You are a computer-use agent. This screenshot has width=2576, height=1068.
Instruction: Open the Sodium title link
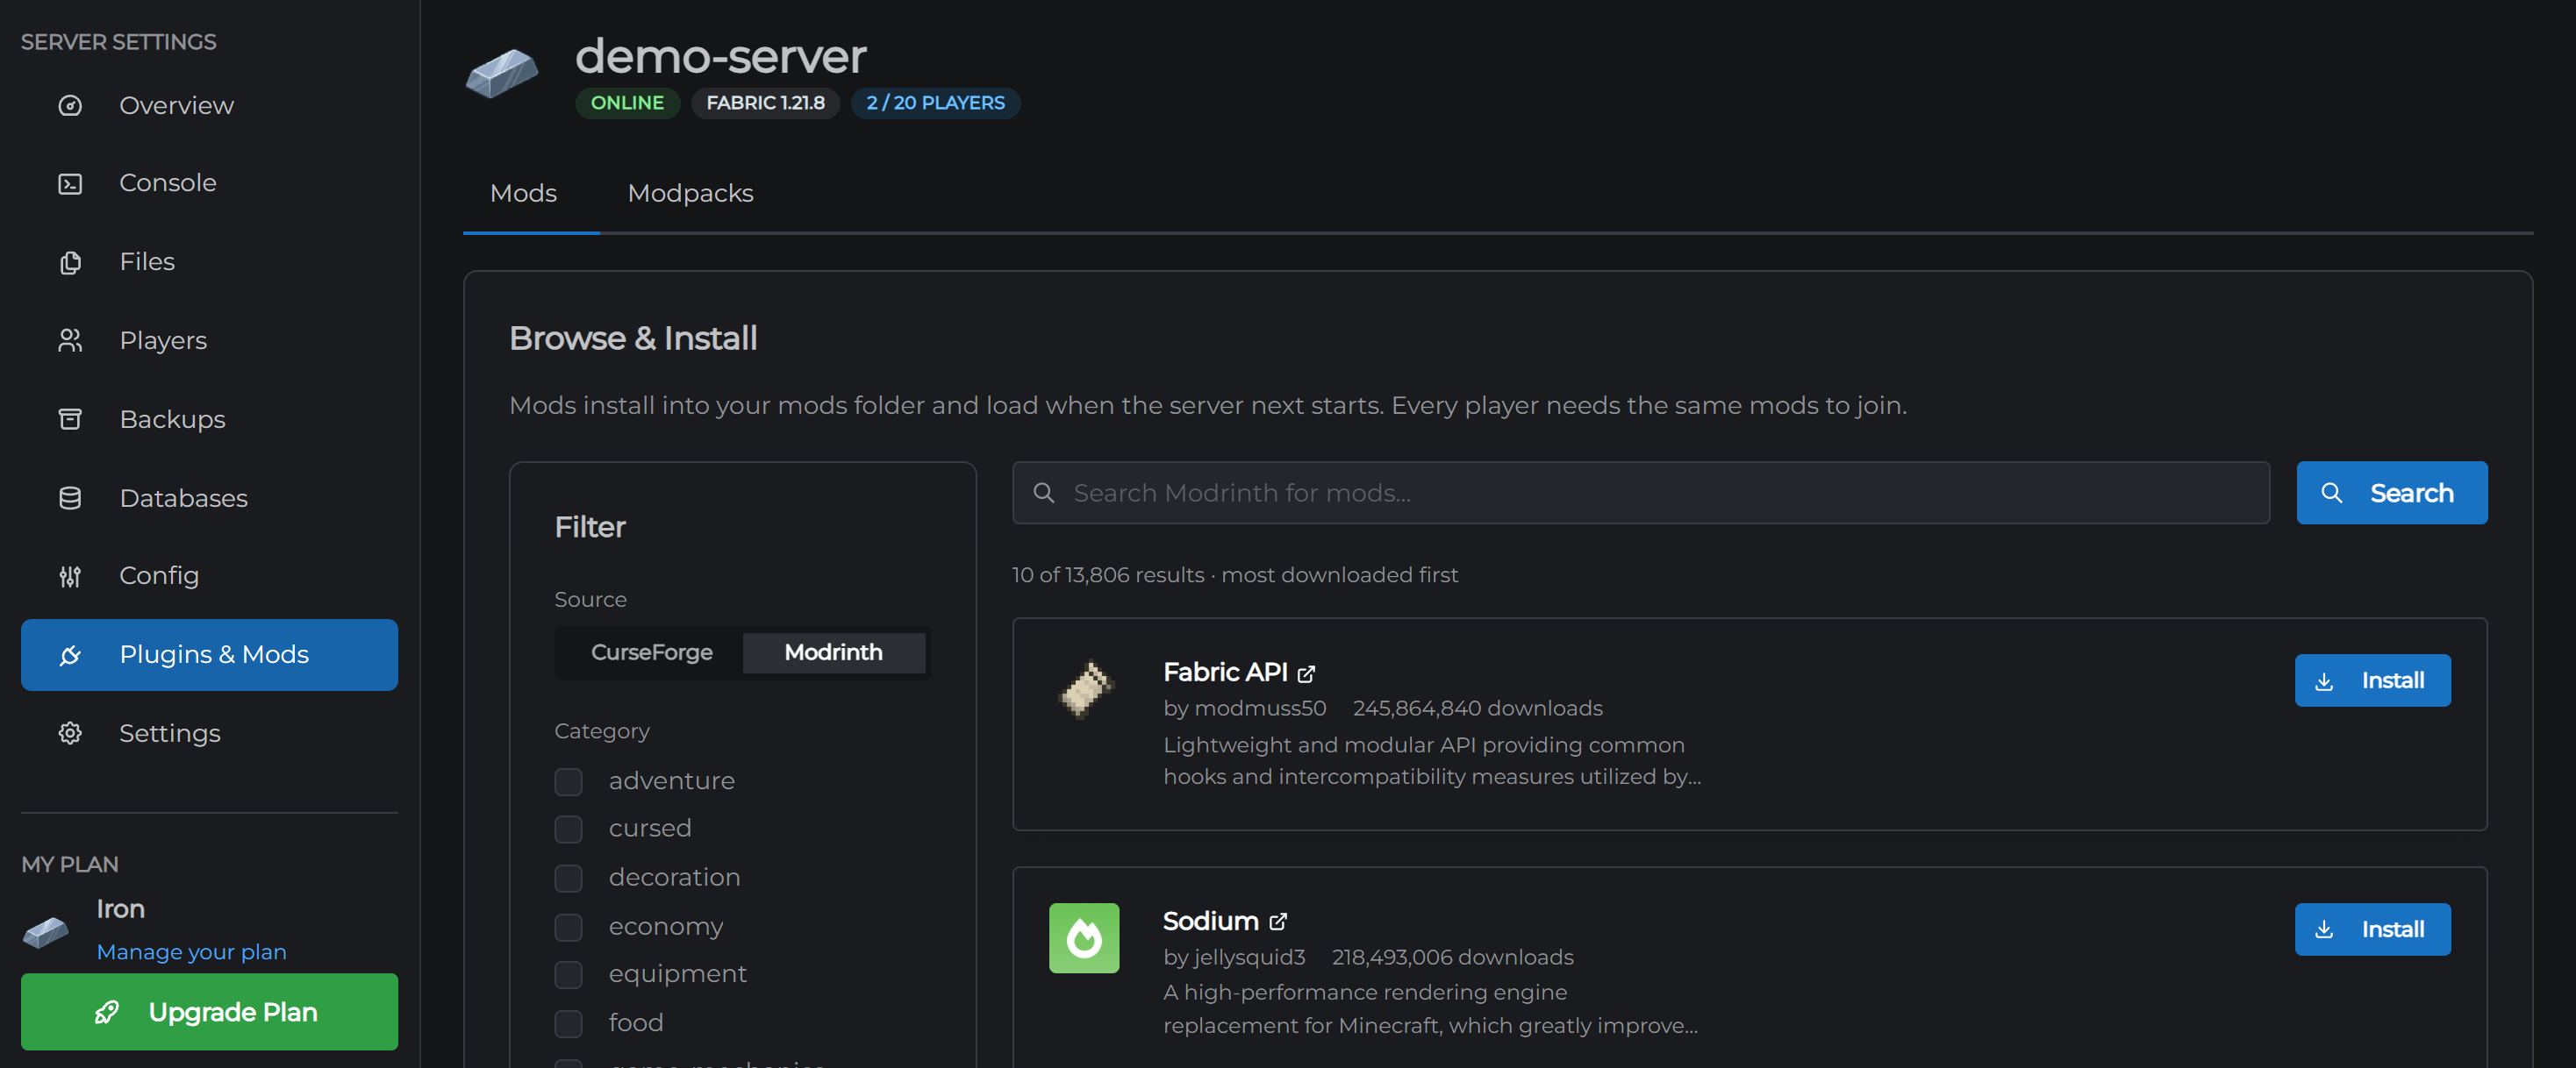(1210, 922)
